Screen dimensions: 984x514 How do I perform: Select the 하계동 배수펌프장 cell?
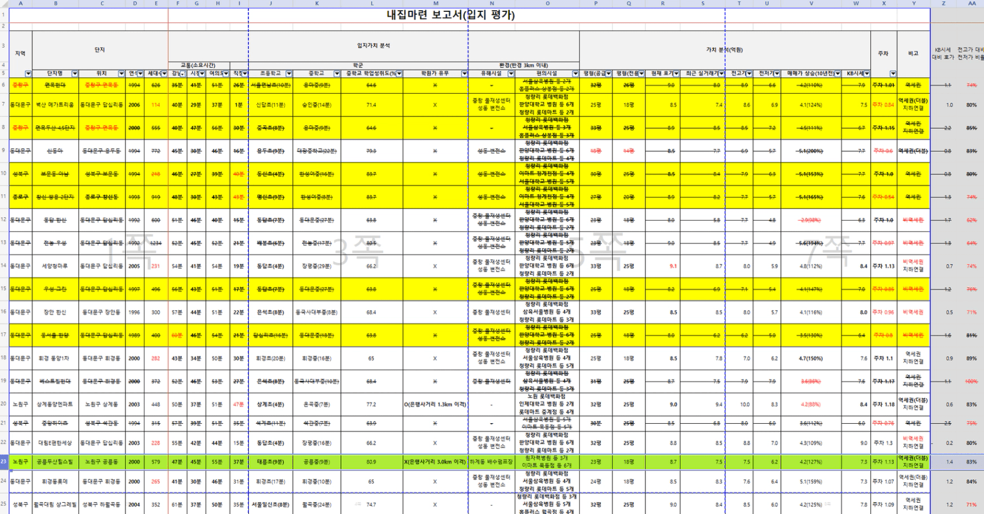491,461
